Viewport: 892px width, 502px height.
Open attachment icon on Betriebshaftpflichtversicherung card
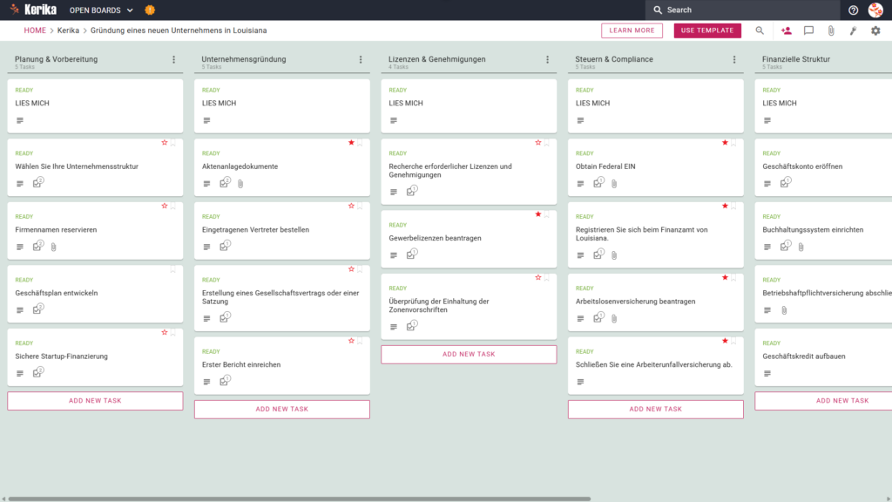[784, 310]
